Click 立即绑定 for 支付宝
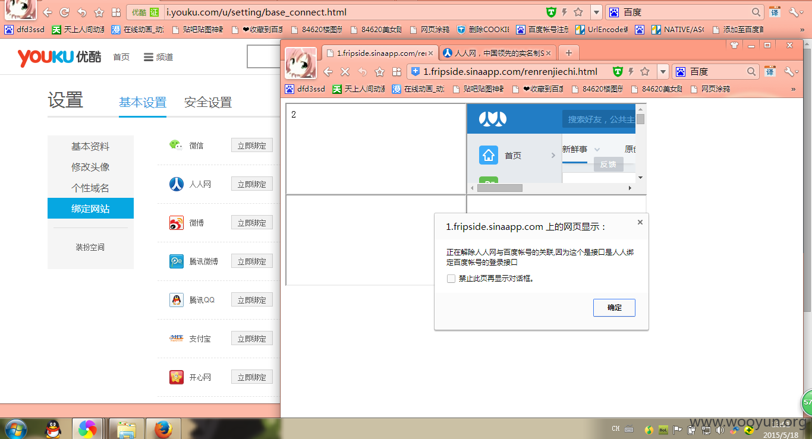 [x=252, y=339]
